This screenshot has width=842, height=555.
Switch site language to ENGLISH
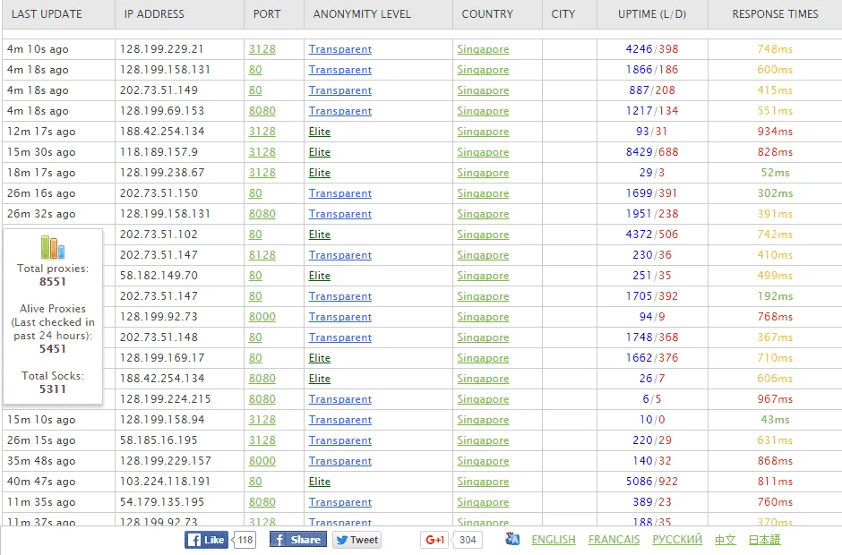(x=553, y=540)
